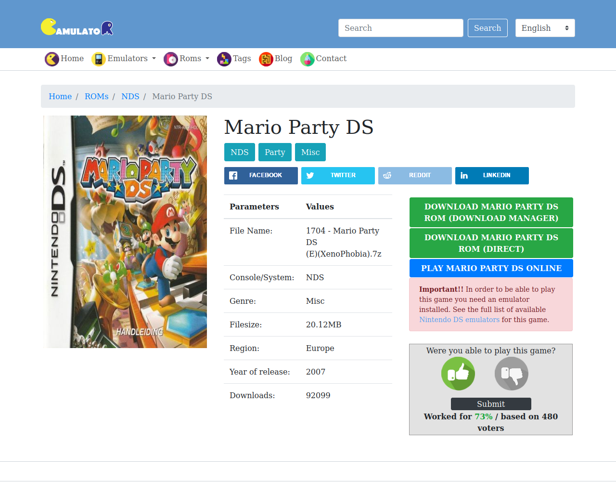This screenshot has width=616, height=493.
Task: Click the Facebook logo icon
Action: click(x=233, y=176)
